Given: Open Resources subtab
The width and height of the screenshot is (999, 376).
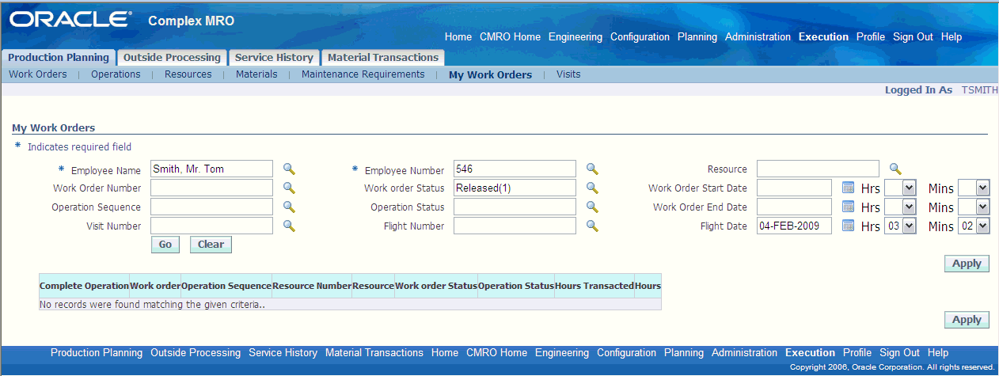Looking at the screenshot, I should coord(188,74).
